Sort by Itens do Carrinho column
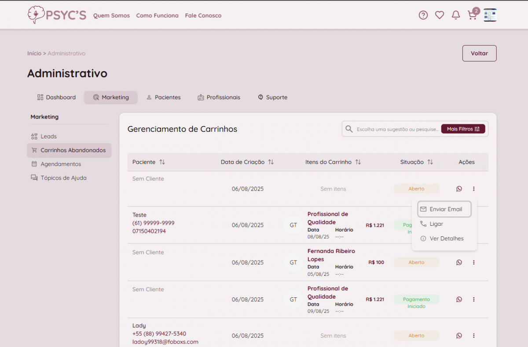This screenshot has width=528, height=347. point(358,162)
